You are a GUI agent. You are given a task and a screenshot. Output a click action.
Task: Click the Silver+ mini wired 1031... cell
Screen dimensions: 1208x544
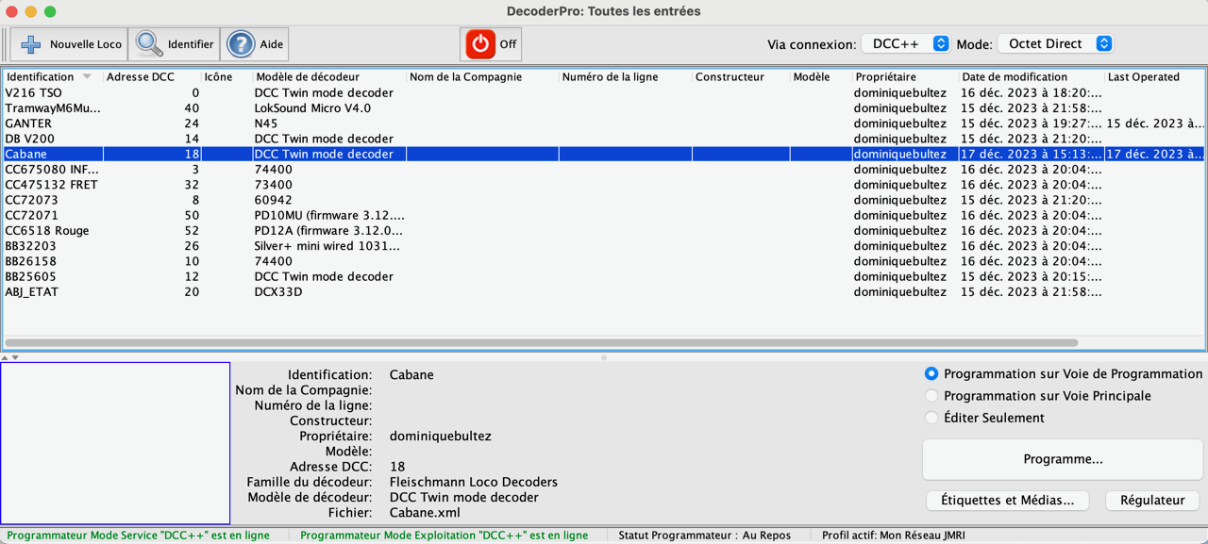coord(329,246)
